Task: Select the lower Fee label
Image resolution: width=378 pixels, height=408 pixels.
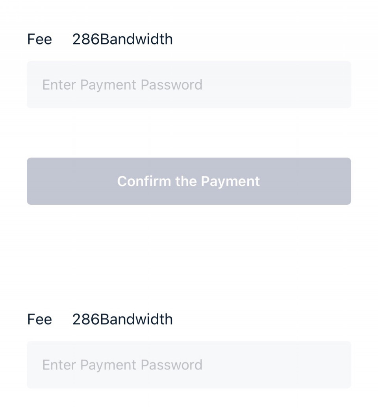Action: click(x=40, y=319)
